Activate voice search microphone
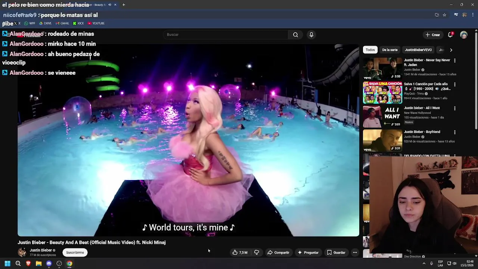Image resolution: width=478 pixels, height=269 pixels. [x=311, y=35]
